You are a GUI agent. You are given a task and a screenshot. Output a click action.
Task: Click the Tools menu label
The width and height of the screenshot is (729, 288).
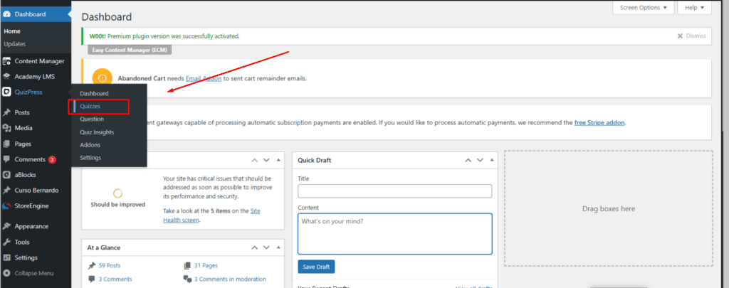click(x=22, y=242)
